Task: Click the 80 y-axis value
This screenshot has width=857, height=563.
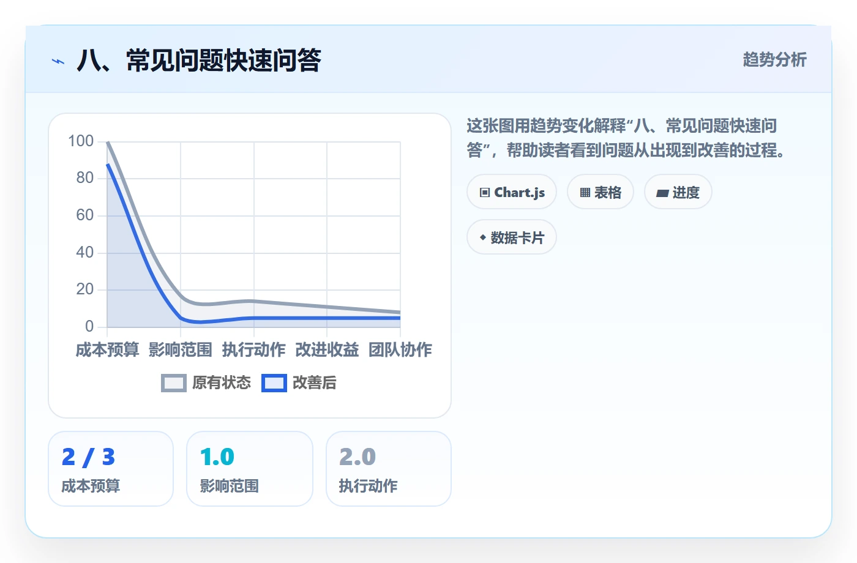Action: 85,178
